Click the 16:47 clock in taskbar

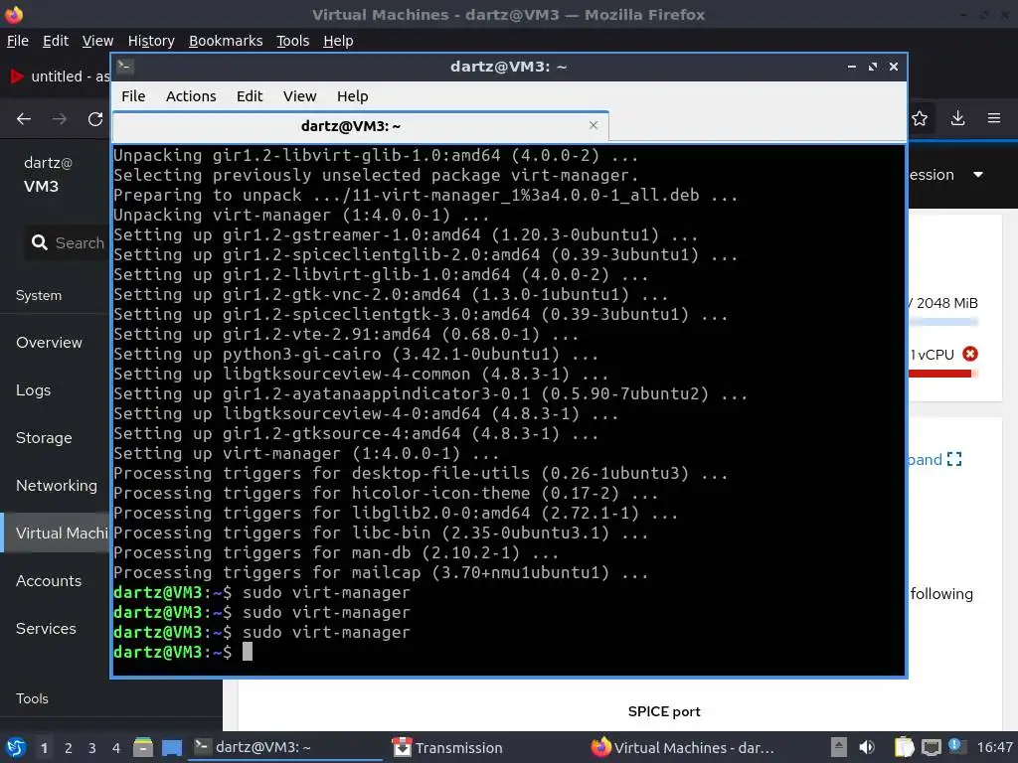coord(994,747)
